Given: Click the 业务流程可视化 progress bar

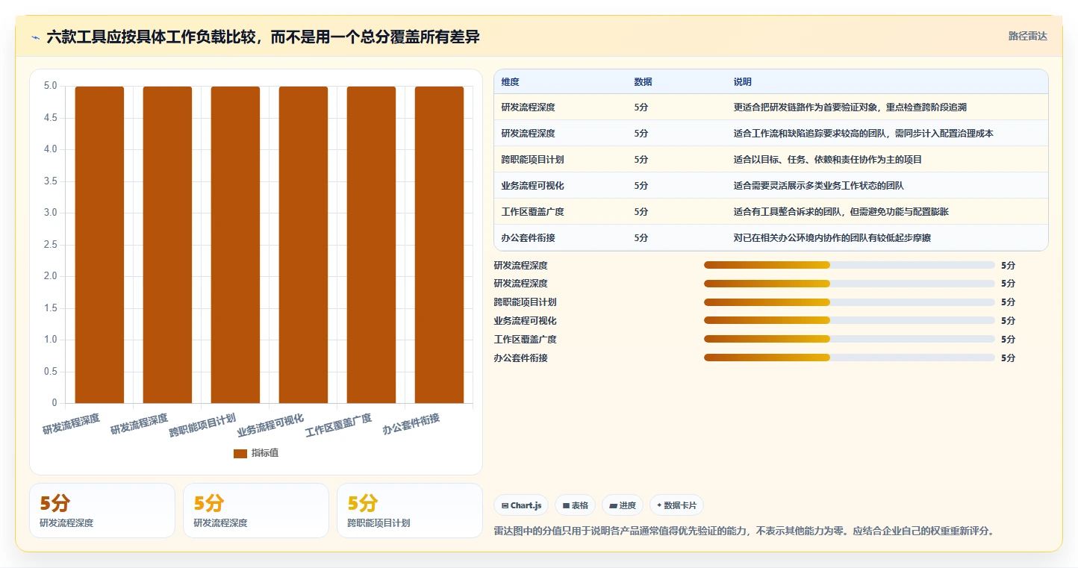Looking at the screenshot, I should pos(850,321).
